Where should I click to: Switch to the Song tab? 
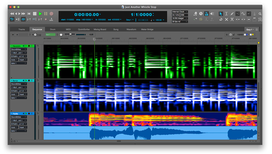click(116, 29)
